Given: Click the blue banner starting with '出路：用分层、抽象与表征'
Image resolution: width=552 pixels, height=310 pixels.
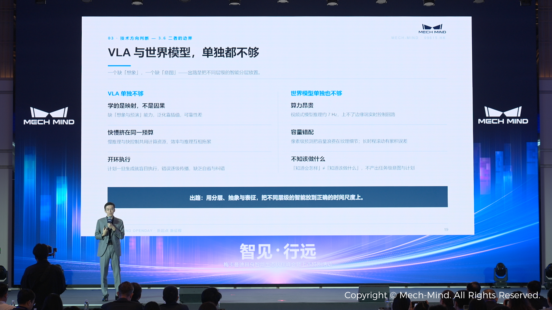Looking at the screenshot, I should click(277, 197).
